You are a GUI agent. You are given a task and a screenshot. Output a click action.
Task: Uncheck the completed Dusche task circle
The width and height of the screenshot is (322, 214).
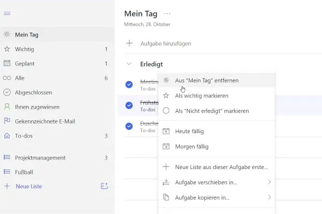(129, 126)
